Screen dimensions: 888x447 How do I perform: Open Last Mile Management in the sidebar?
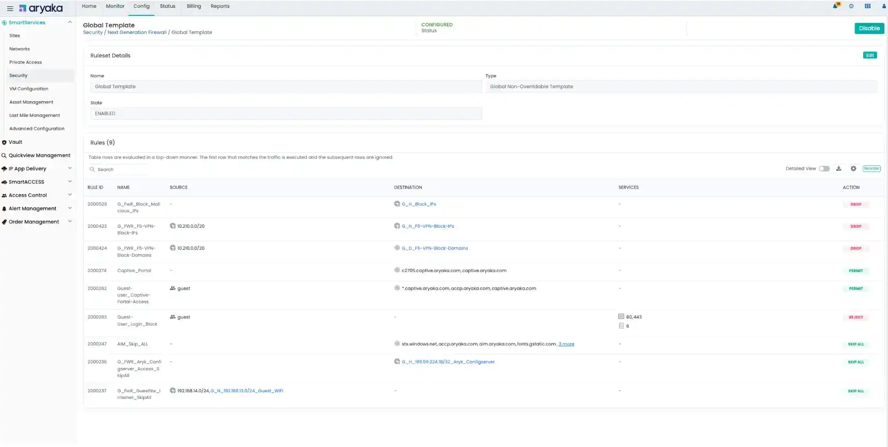click(x=35, y=116)
